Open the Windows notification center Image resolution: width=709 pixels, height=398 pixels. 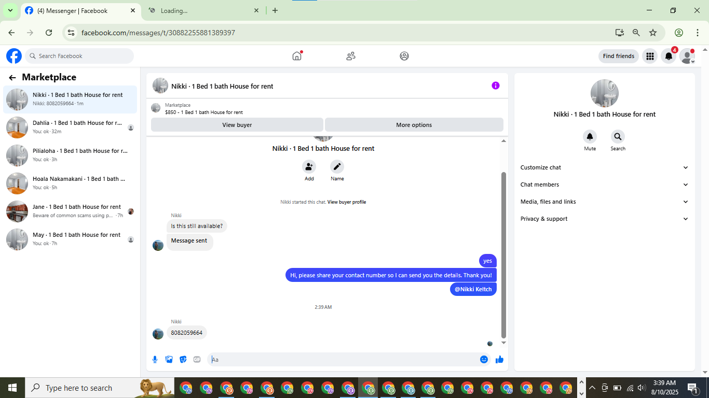tap(692, 388)
